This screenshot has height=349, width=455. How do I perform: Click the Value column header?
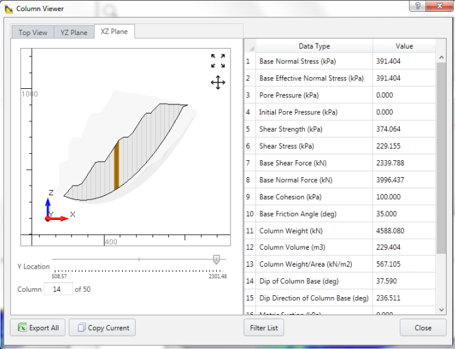point(404,46)
